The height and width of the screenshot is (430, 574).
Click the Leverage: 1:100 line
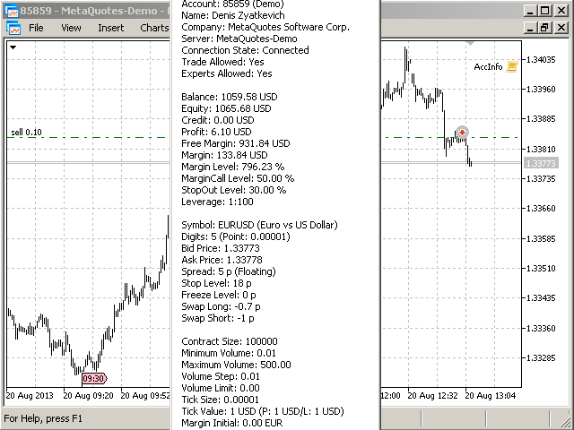[x=217, y=202]
